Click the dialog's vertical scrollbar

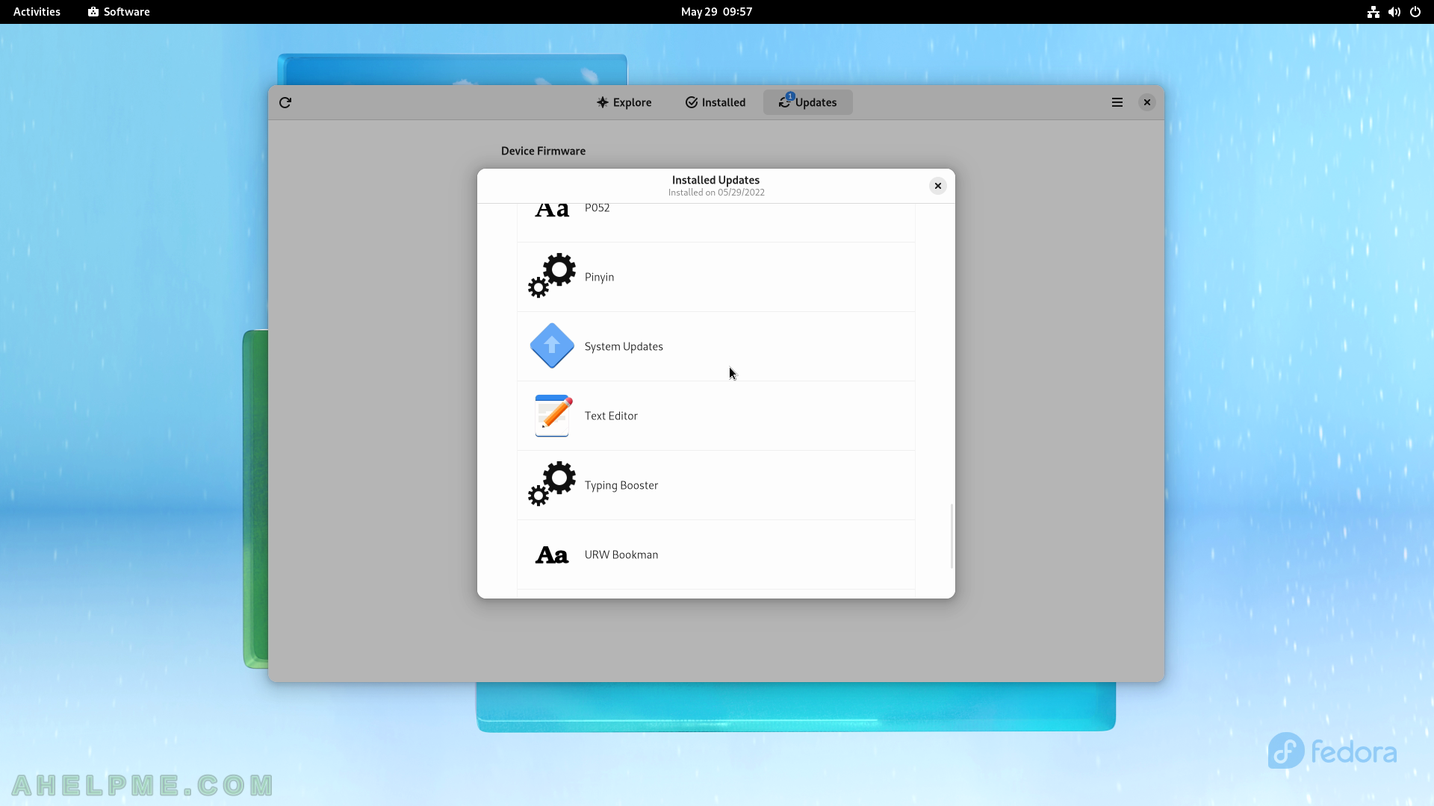952,536
